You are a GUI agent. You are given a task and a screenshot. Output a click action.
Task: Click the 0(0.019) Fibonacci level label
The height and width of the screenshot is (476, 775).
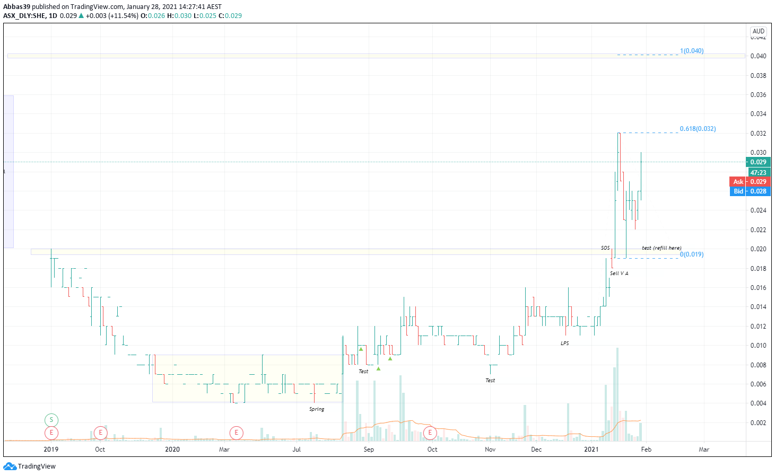tap(692, 254)
